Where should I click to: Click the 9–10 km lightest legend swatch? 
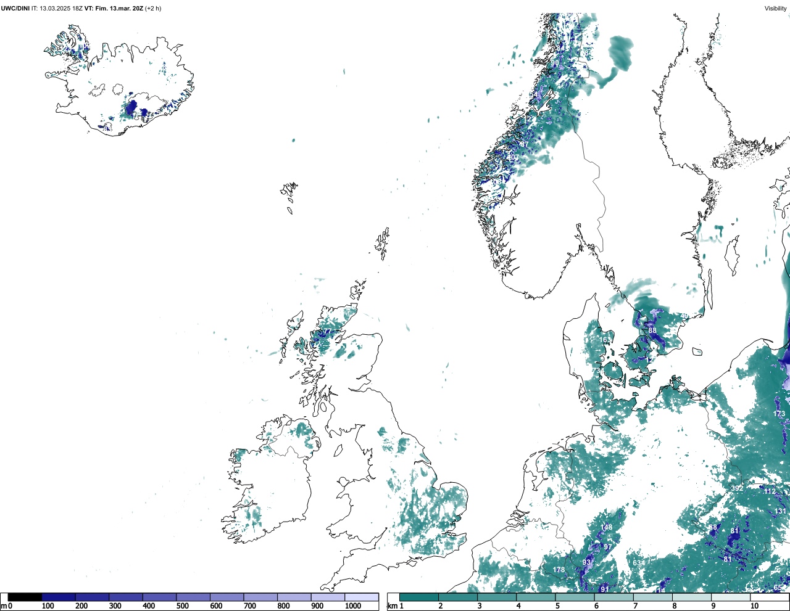(x=731, y=597)
